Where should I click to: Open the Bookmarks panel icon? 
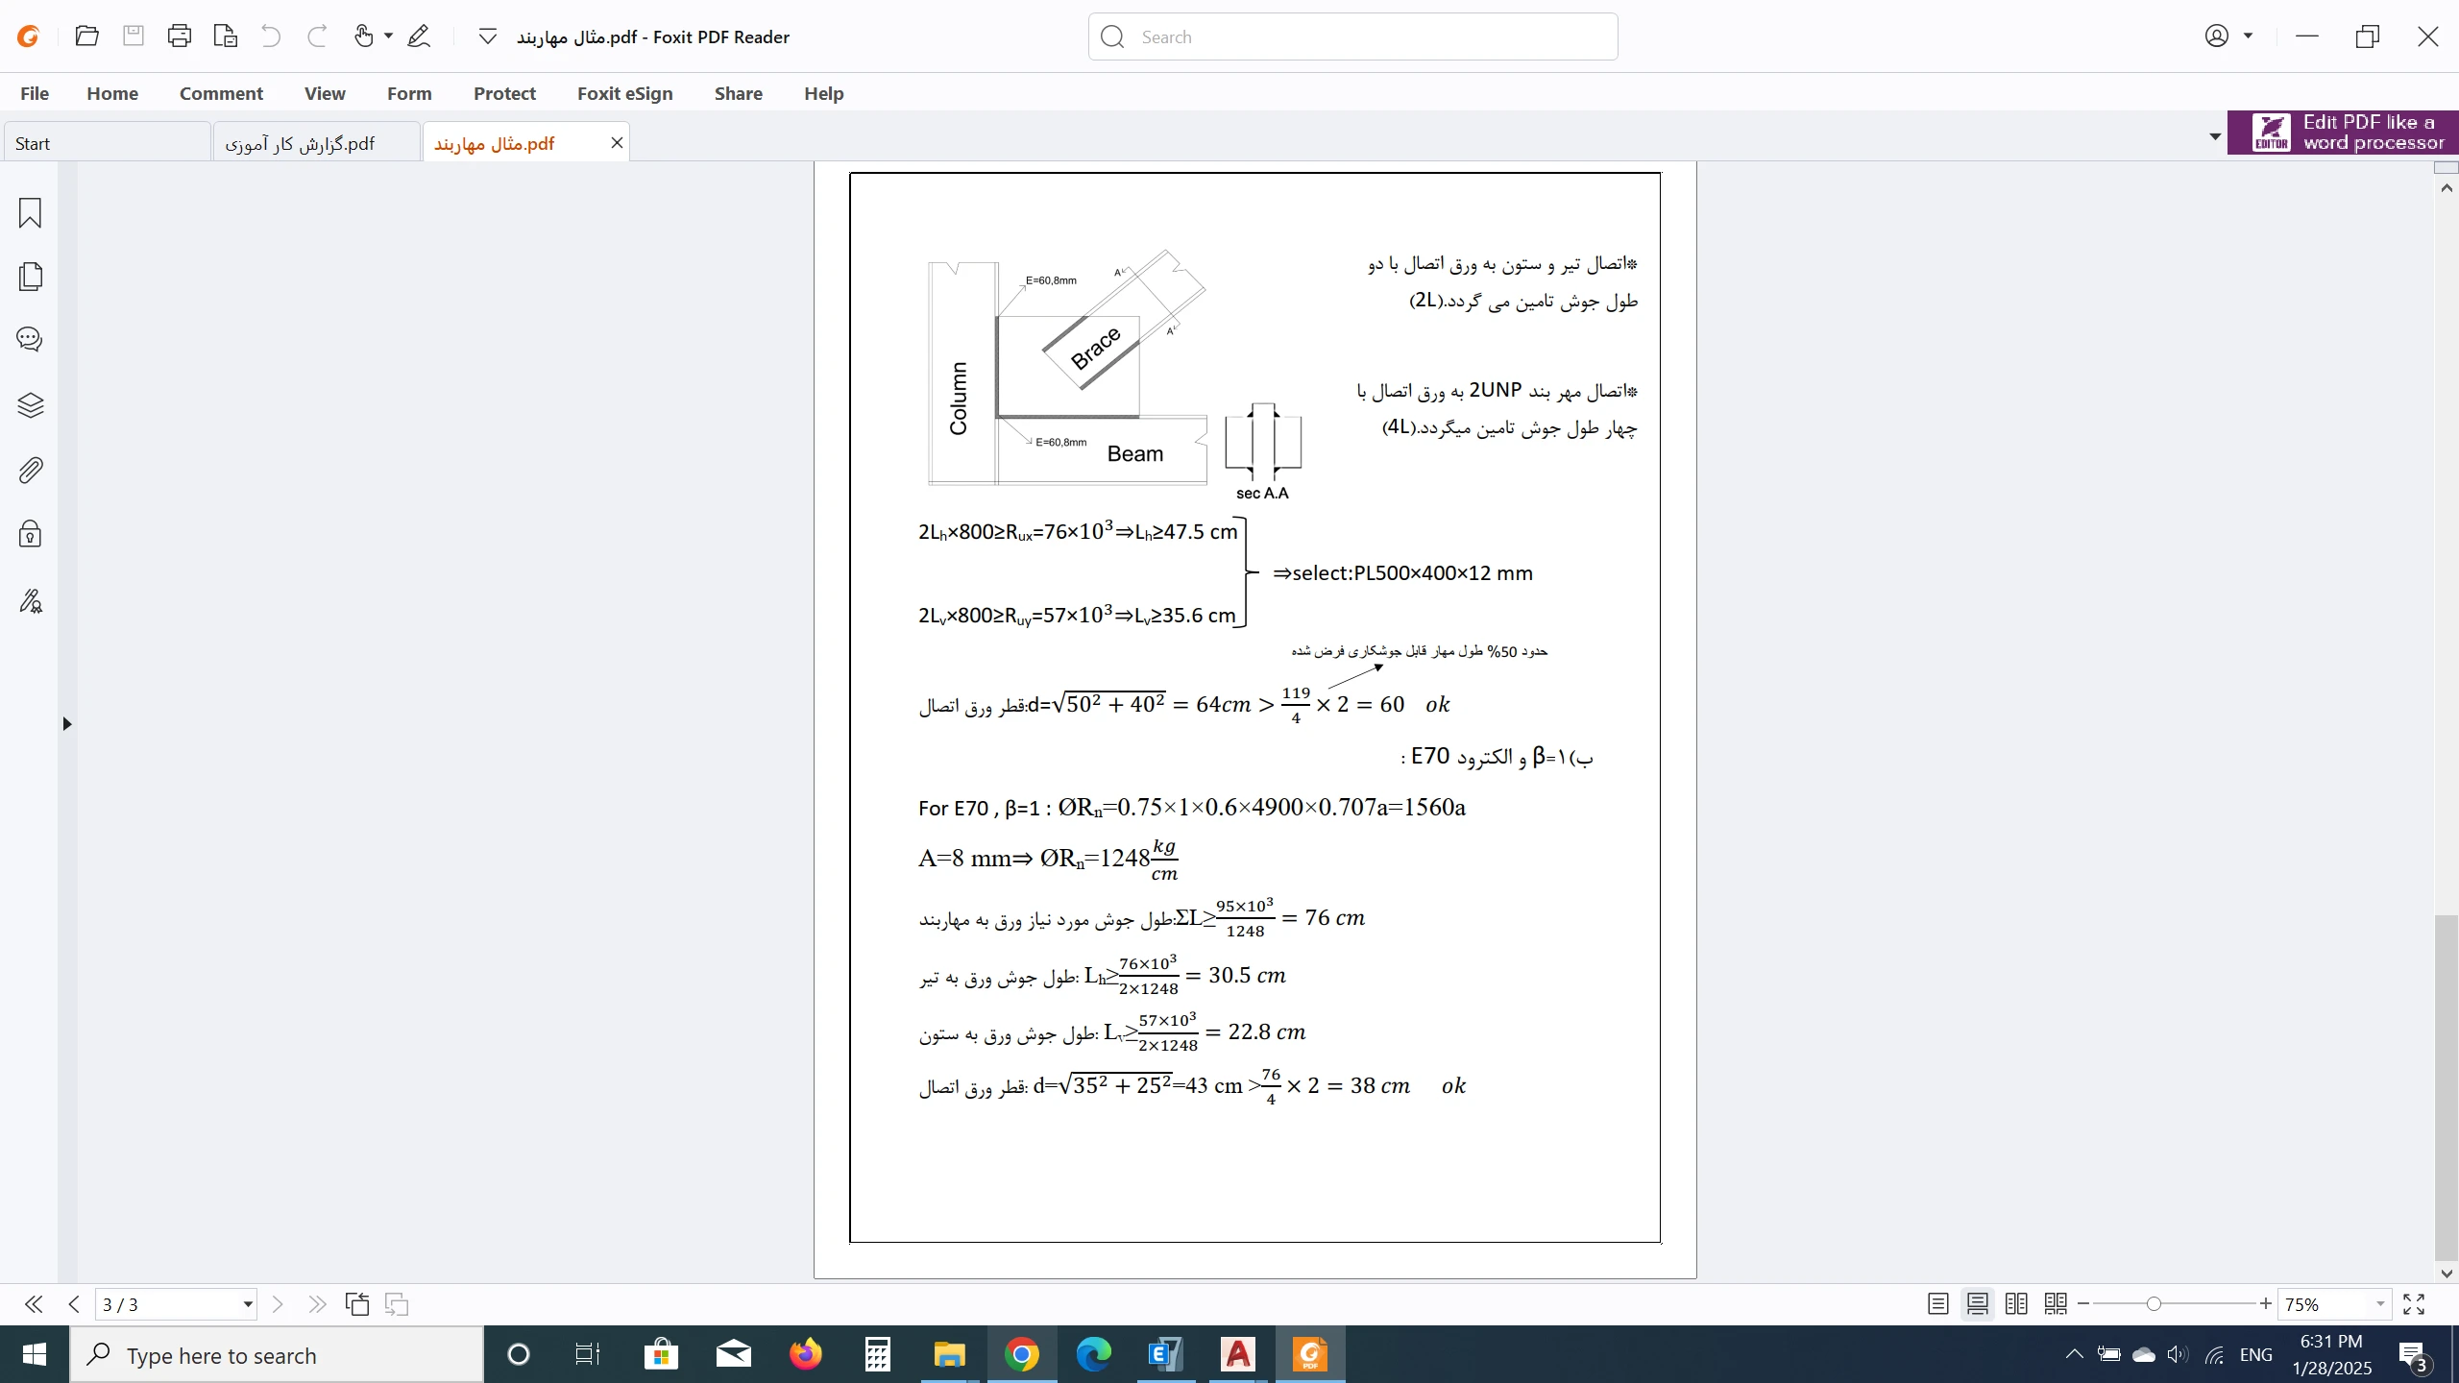click(30, 213)
